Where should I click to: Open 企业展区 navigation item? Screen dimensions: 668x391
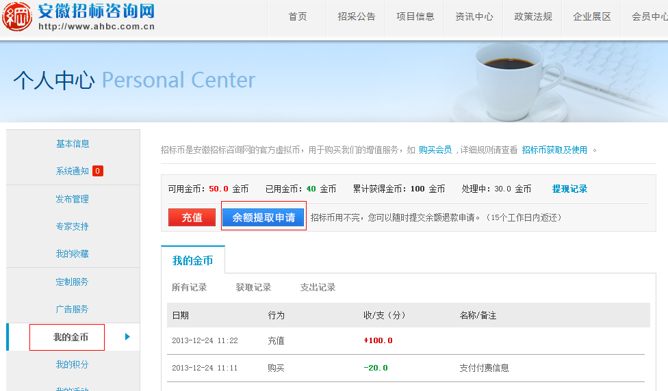(592, 17)
